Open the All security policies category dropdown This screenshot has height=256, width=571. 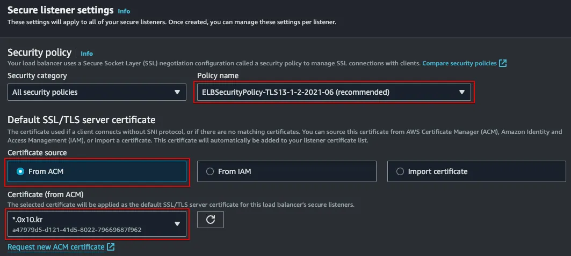coord(91,92)
